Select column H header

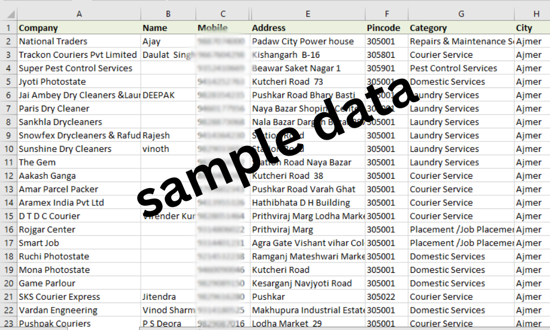point(532,14)
